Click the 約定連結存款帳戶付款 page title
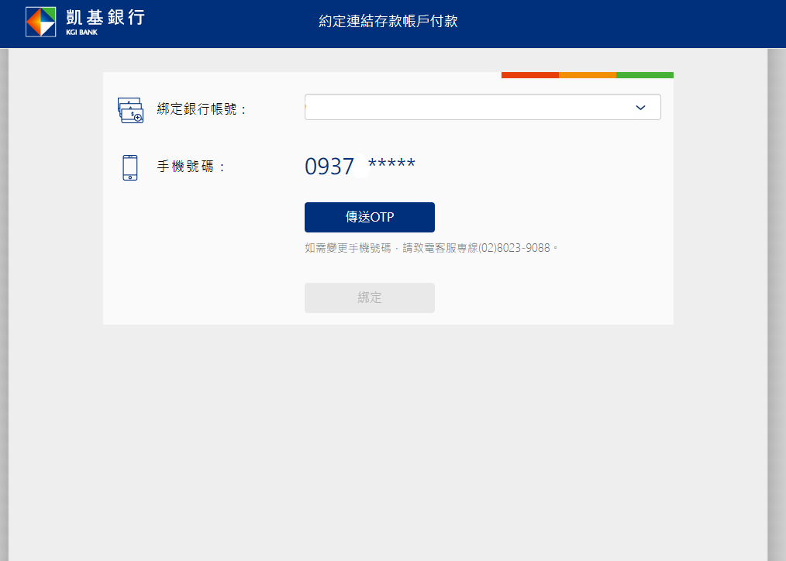 click(x=388, y=21)
